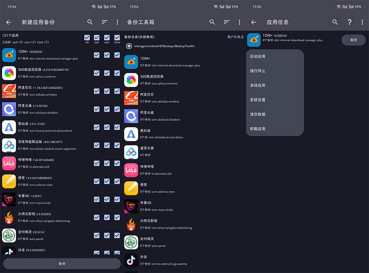
Task: Open sort options in 新建应用备份 header
Action: tap(104, 22)
